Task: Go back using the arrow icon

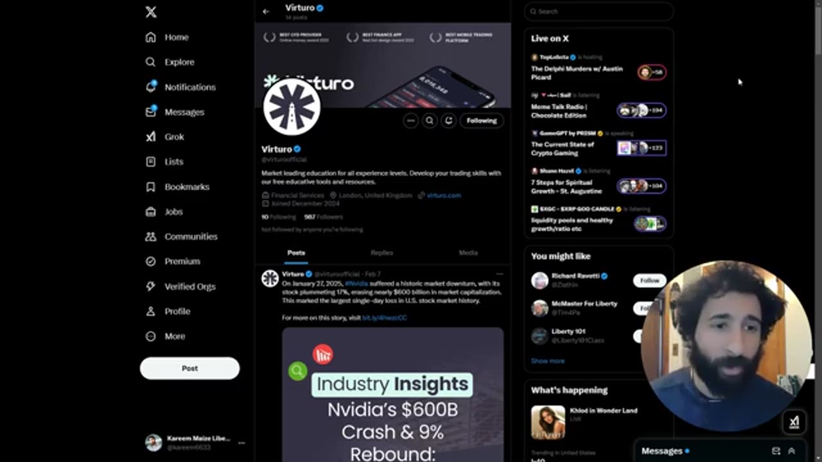Action: pyautogui.click(x=266, y=12)
